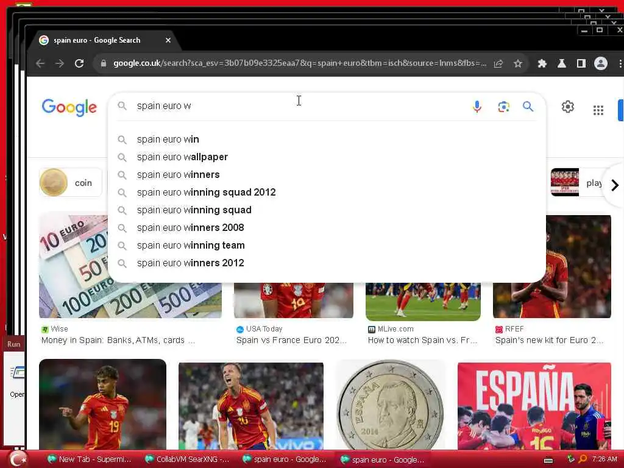Start voice search with microphone icon
The image size is (624, 468).
(x=477, y=106)
